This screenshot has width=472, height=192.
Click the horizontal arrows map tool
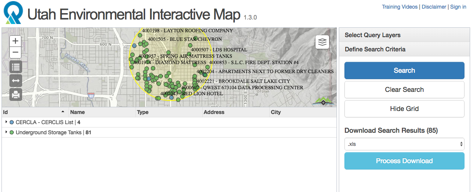[x=16, y=81]
